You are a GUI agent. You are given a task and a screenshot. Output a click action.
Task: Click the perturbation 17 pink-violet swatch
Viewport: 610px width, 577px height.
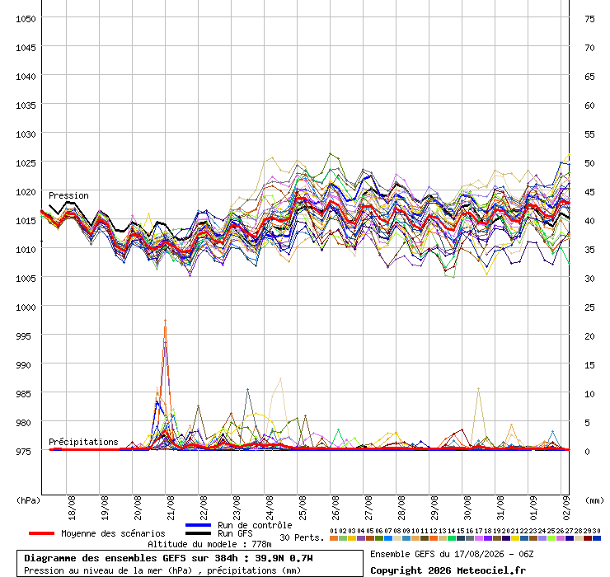pos(479,538)
